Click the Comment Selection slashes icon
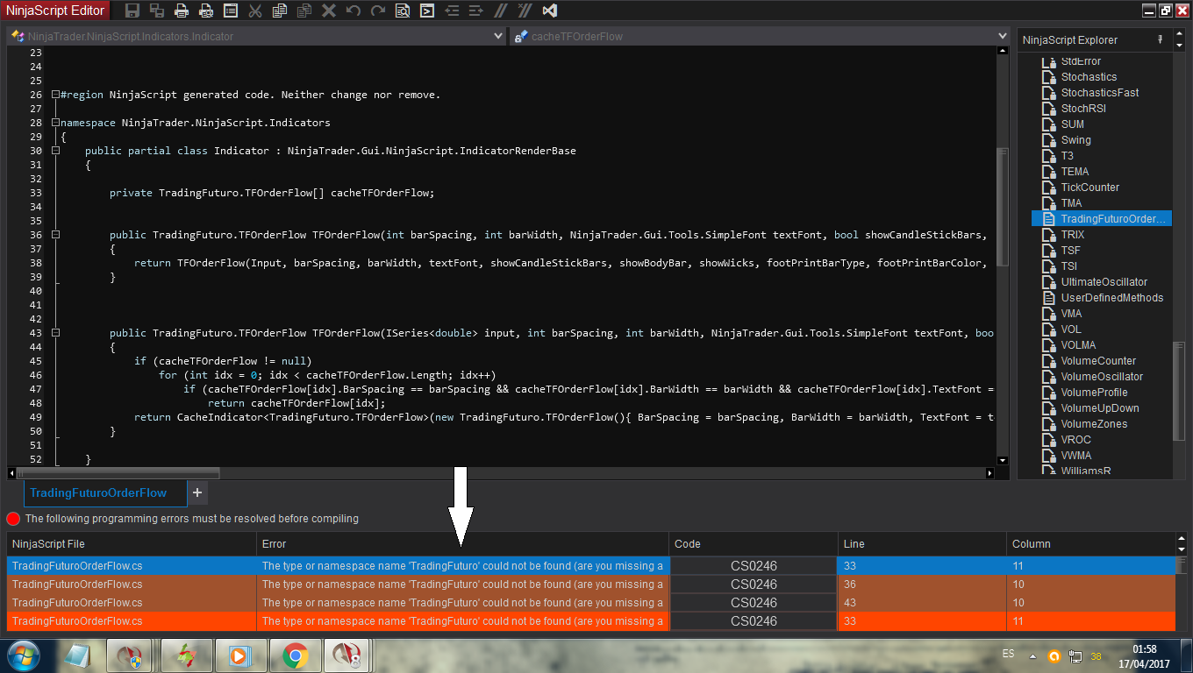Viewport: 1193px width, 673px height. (501, 11)
